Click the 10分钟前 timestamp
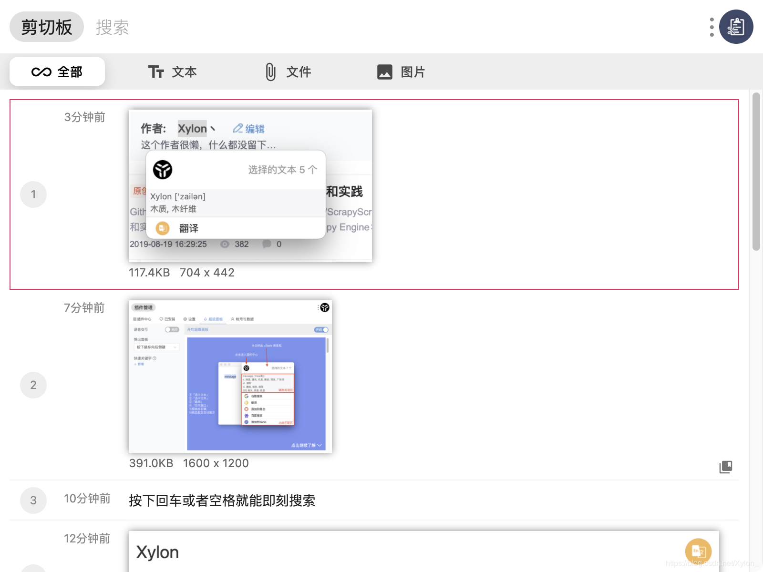The width and height of the screenshot is (763, 572). [87, 499]
